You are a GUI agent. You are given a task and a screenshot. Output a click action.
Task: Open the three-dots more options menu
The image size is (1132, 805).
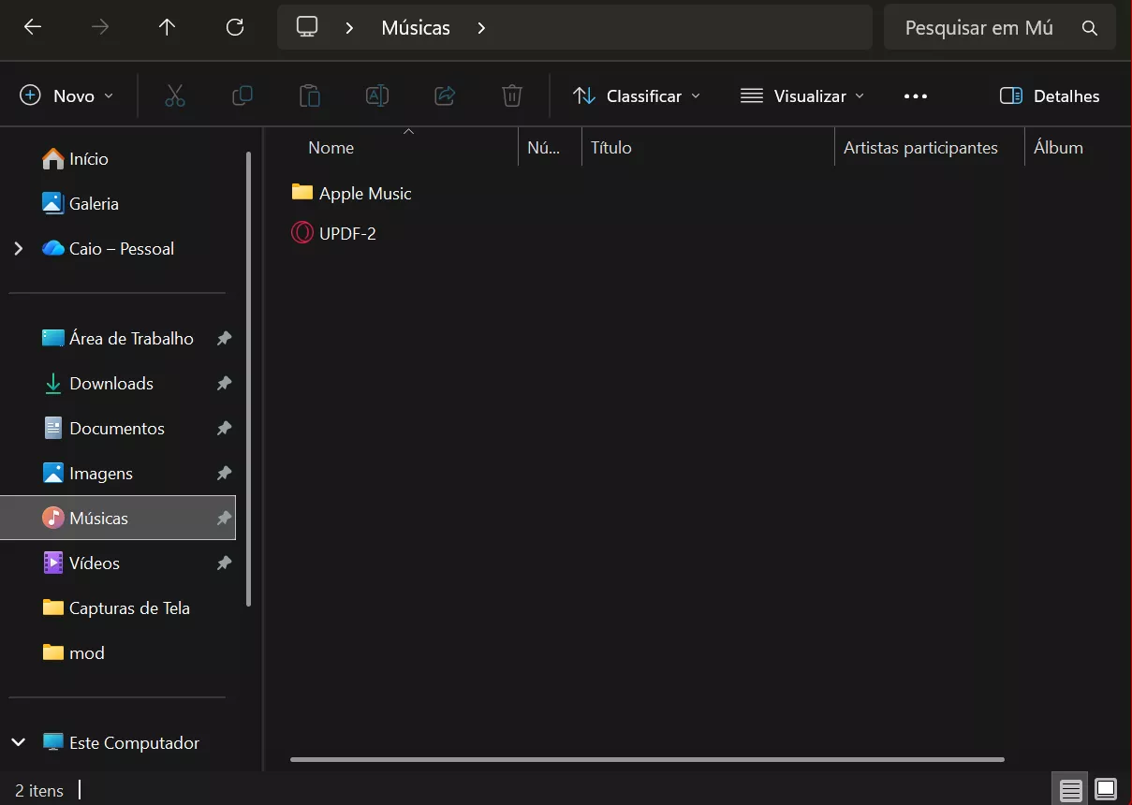click(916, 95)
